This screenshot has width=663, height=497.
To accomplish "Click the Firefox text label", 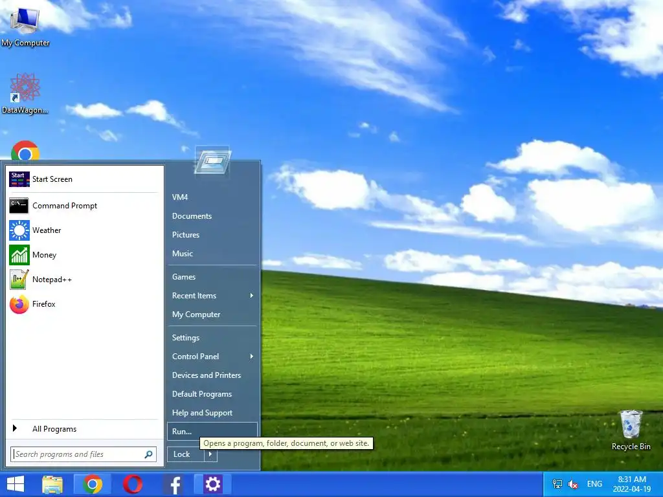I will point(43,304).
